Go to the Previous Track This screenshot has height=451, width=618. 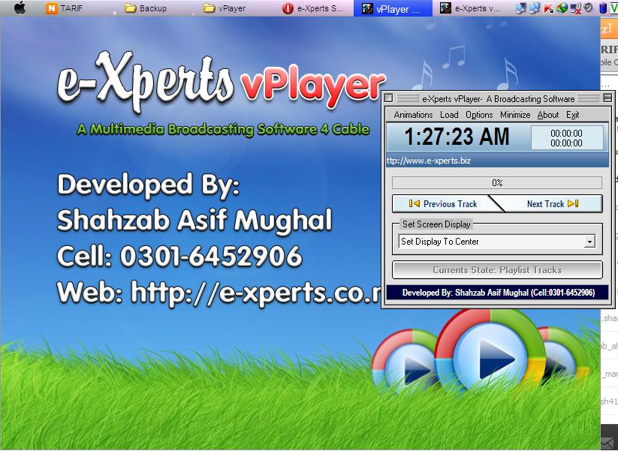[x=442, y=203]
